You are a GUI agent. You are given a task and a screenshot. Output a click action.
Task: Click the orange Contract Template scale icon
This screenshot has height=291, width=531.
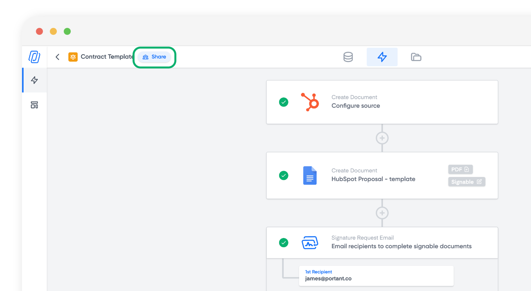(73, 57)
